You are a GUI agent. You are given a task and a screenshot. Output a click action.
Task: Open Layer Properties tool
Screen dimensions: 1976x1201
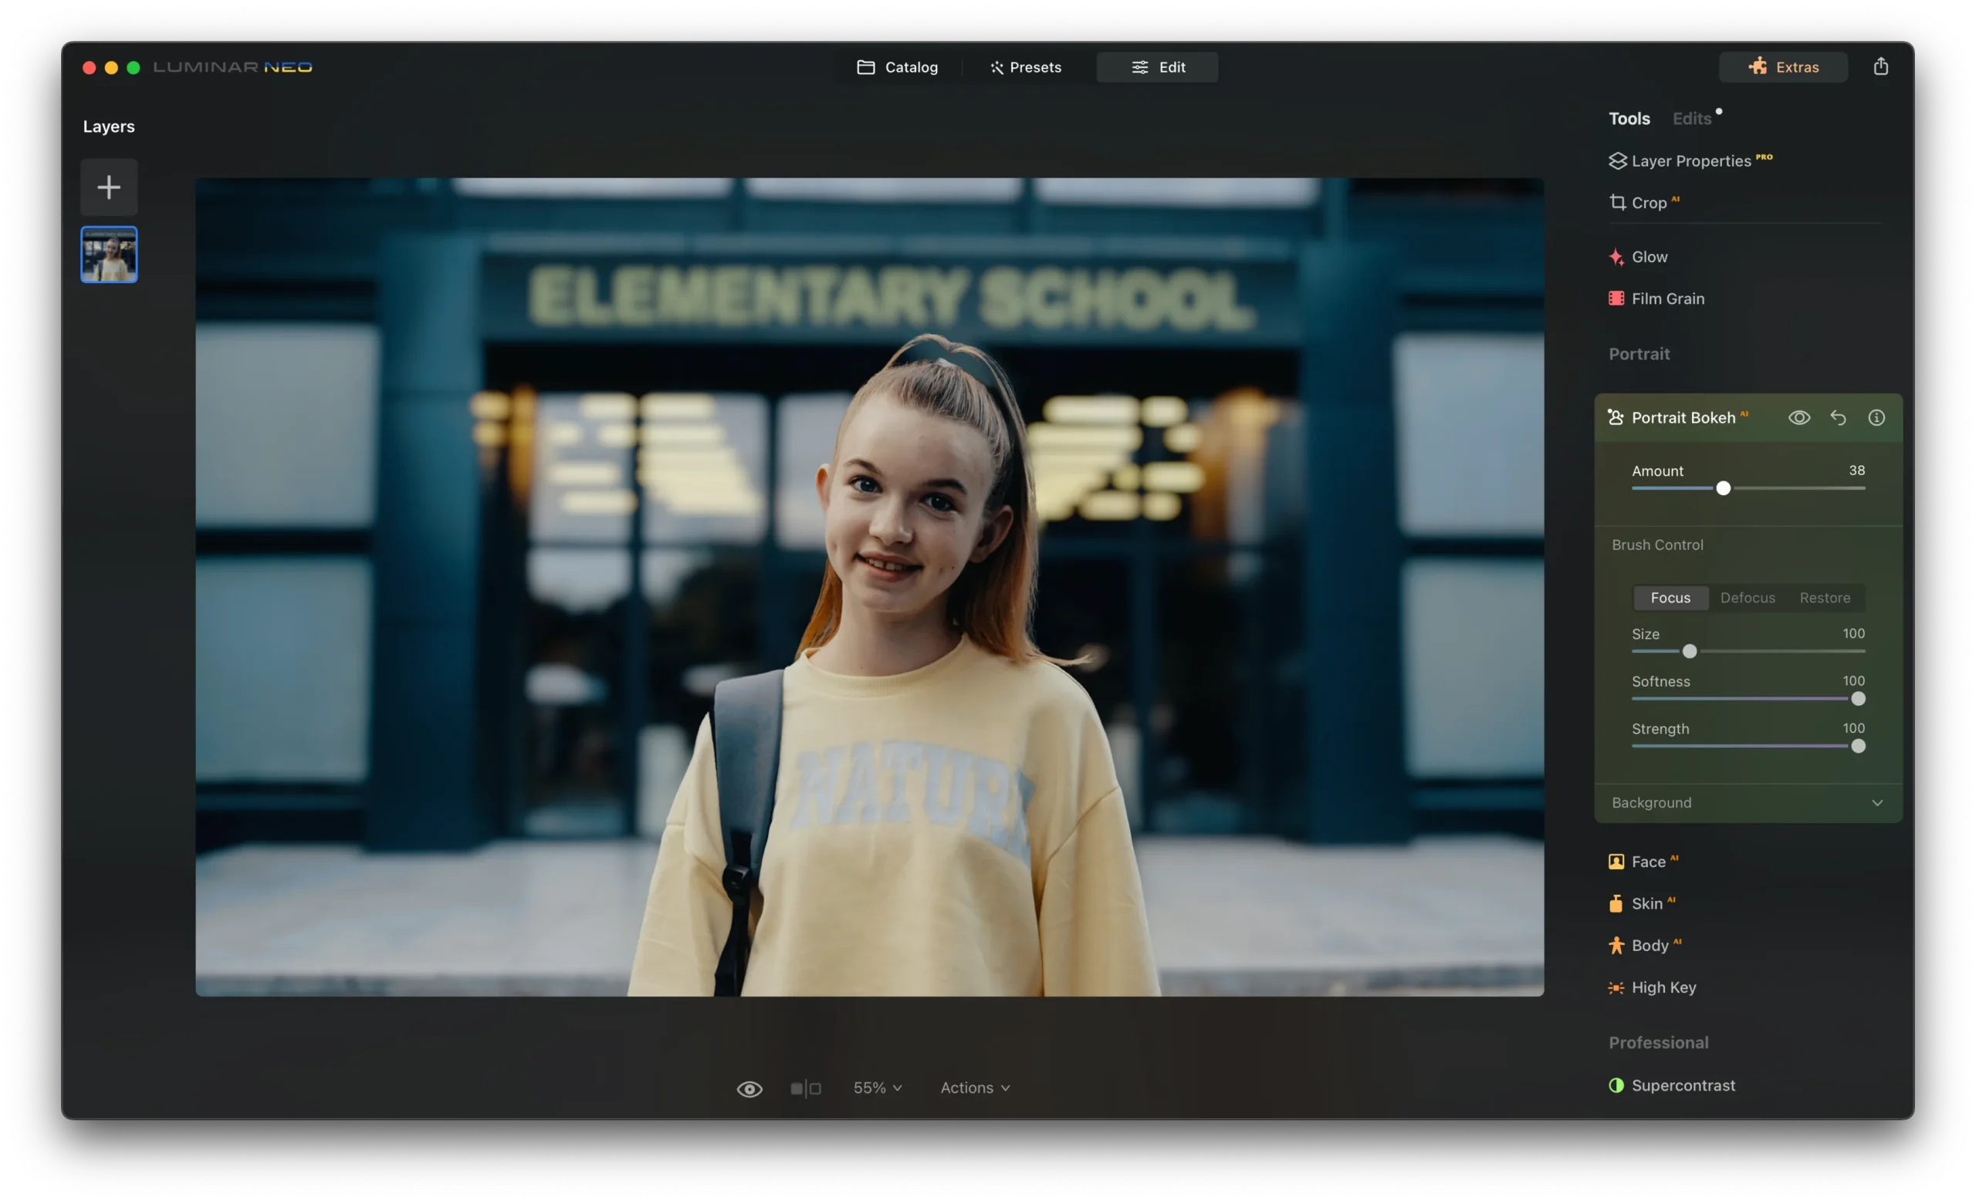[x=1690, y=161]
